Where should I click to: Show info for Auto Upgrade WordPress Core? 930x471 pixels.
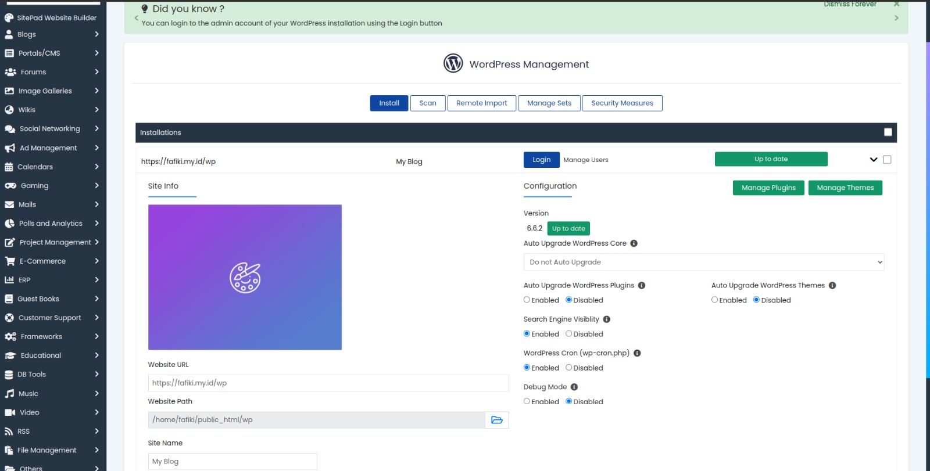(634, 243)
